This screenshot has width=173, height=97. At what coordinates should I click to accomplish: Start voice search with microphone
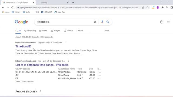pos(102,22)
